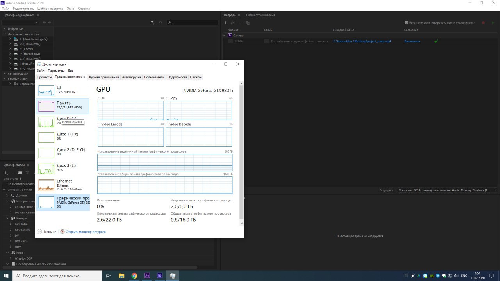The width and height of the screenshot is (500, 281).
Task: Click the new preset group folder icon
Action: (20, 173)
